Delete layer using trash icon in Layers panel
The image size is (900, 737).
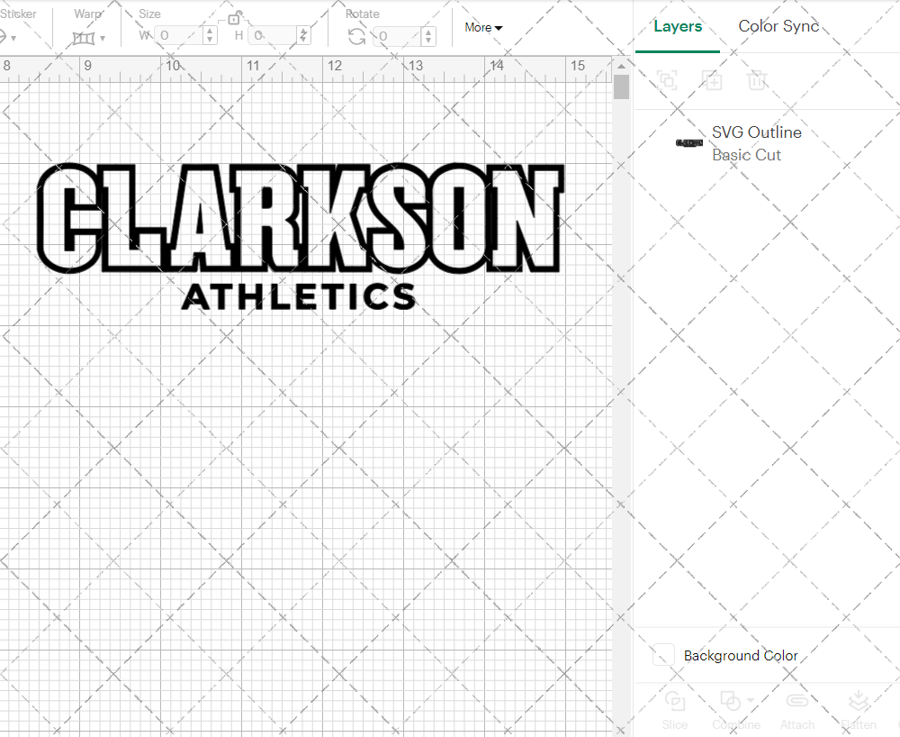[x=758, y=81]
